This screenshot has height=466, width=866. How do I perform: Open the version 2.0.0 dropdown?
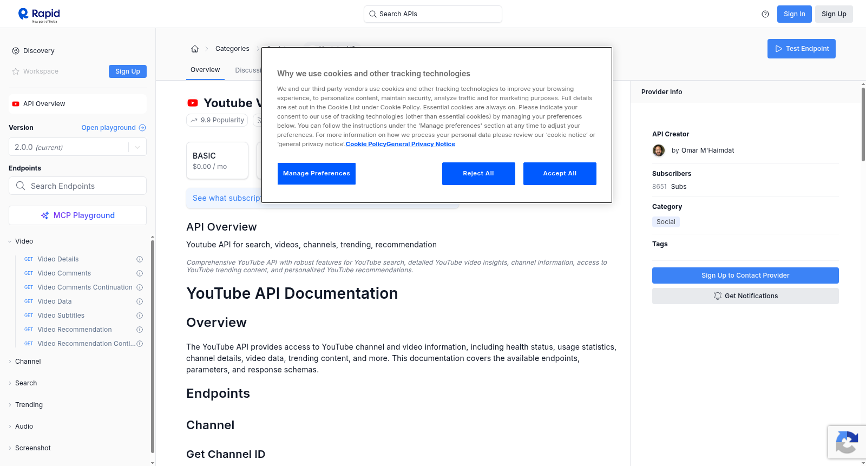77,147
